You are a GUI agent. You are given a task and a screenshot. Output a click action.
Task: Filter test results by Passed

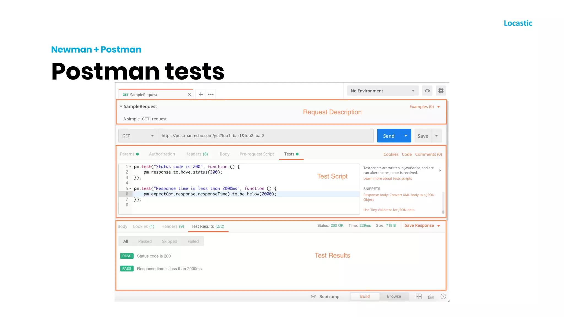click(145, 241)
